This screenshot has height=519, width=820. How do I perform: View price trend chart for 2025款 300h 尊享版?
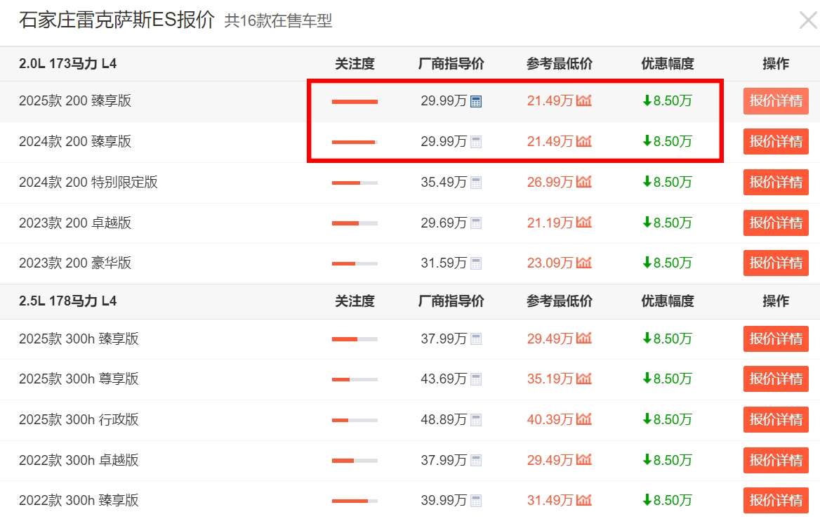[x=583, y=379]
